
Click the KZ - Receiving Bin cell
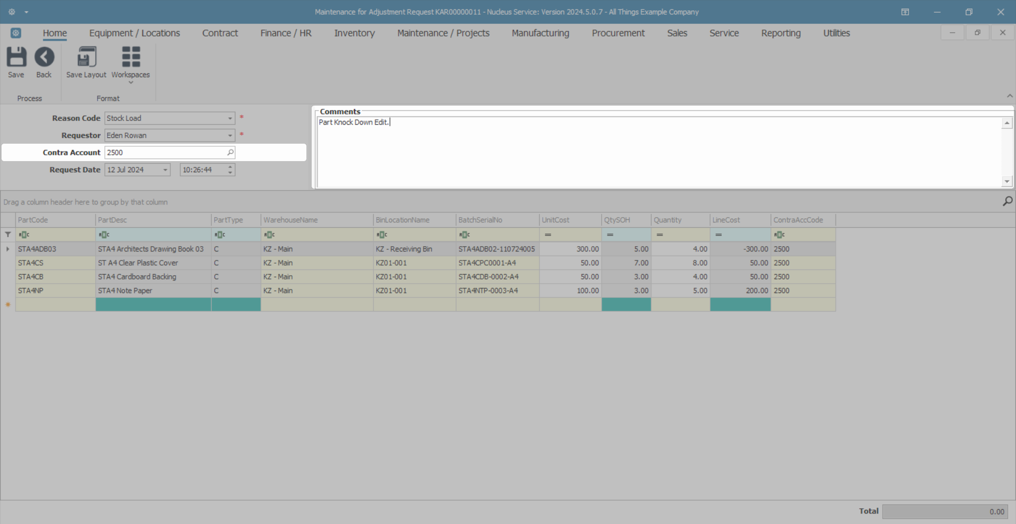pos(414,249)
